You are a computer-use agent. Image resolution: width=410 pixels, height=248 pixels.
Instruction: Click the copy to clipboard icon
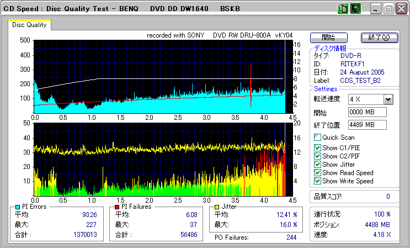click(342, 9)
